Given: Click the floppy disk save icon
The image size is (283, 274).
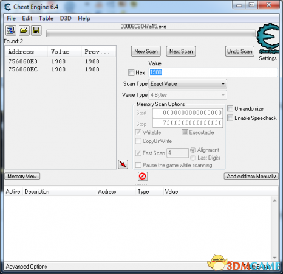Looking at the screenshot, I should pyautogui.click(x=36, y=30).
